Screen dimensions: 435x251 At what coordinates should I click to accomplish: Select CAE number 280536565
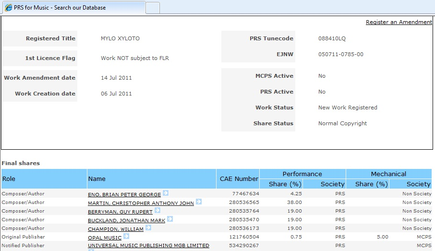tap(244, 202)
